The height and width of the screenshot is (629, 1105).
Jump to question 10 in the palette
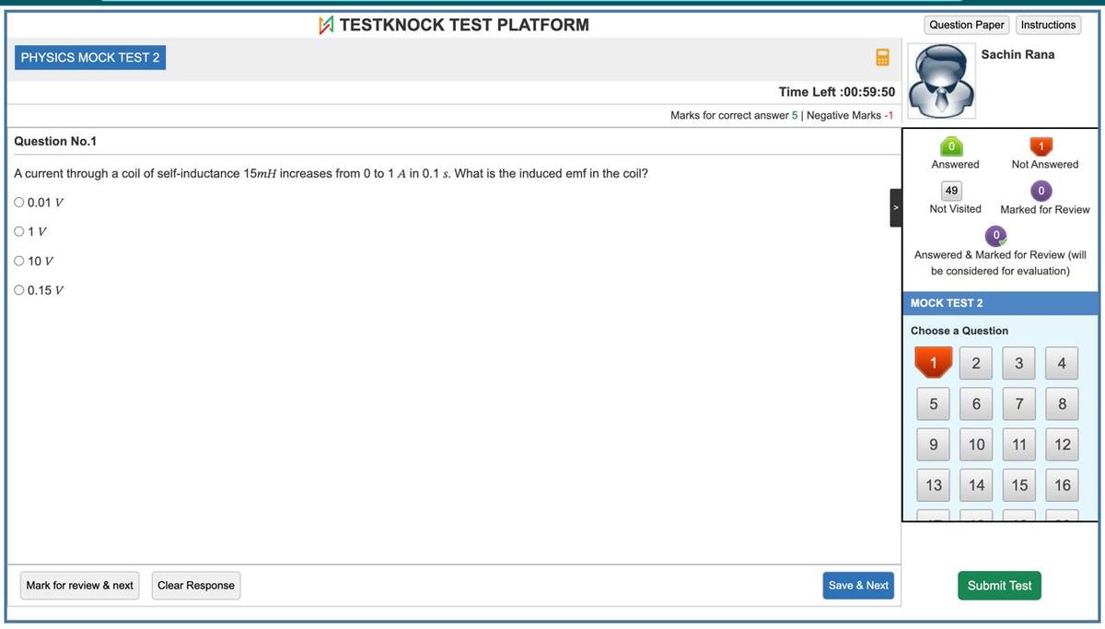pyautogui.click(x=975, y=444)
